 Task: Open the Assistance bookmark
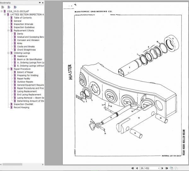tap(22, 56)
